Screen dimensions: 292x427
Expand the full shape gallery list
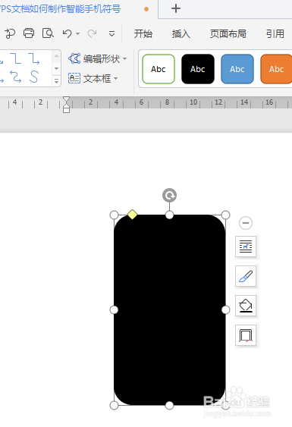click(56, 81)
